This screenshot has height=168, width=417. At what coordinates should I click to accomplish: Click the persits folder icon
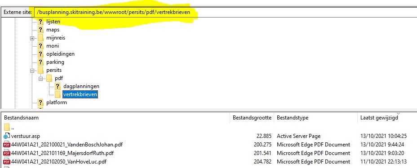40,70
